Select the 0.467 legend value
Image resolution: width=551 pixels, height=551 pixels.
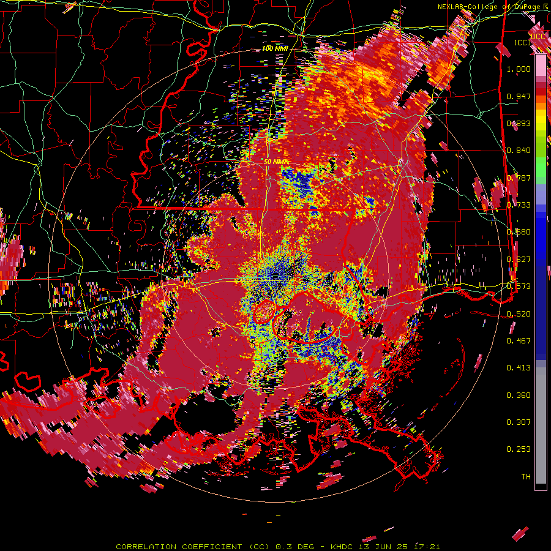click(x=519, y=341)
